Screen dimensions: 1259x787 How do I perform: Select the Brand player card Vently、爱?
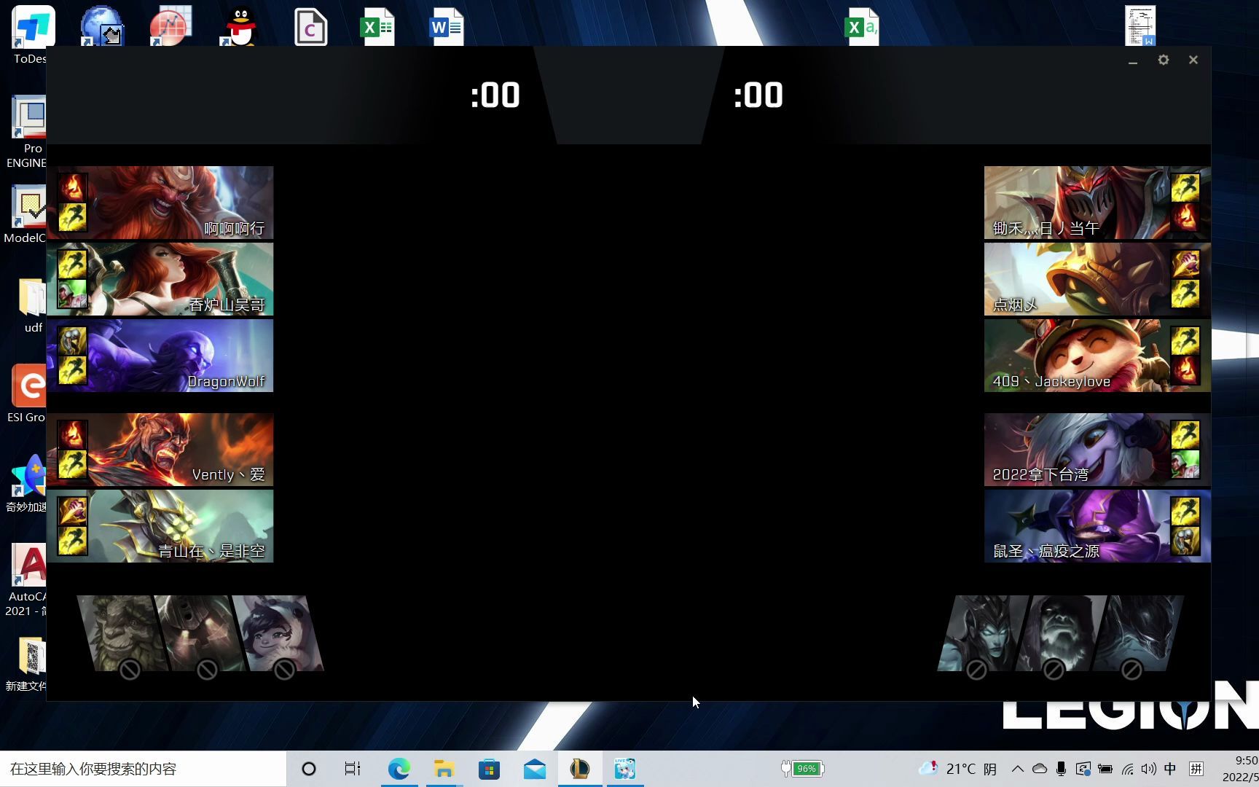coord(160,450)
